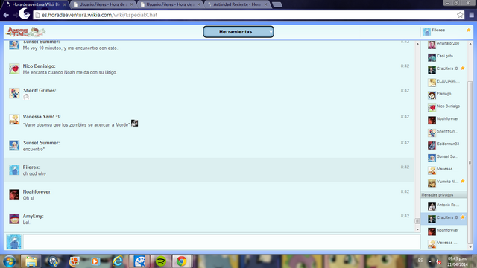This screenshot has width=477, height=268.
Task: Click the Fileres avatar beside 'oh god why'
Action: (x=14, y=170)
